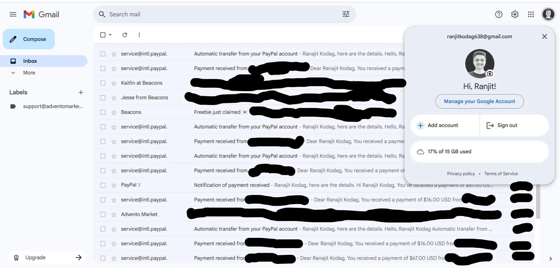Image resolution: width=560 pixels, height=268 pixels.
Task: Close the account popup
Action: (x=545, y=36)
